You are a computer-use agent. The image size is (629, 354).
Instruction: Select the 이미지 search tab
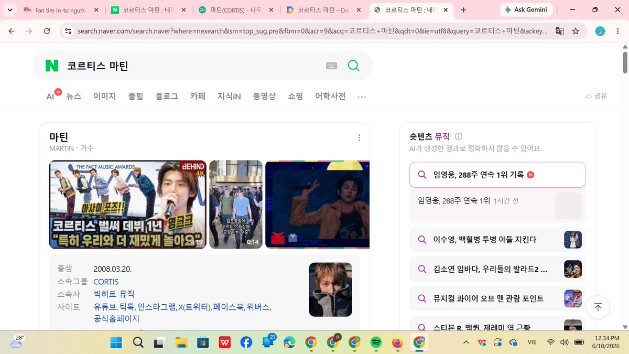[104, 96]
